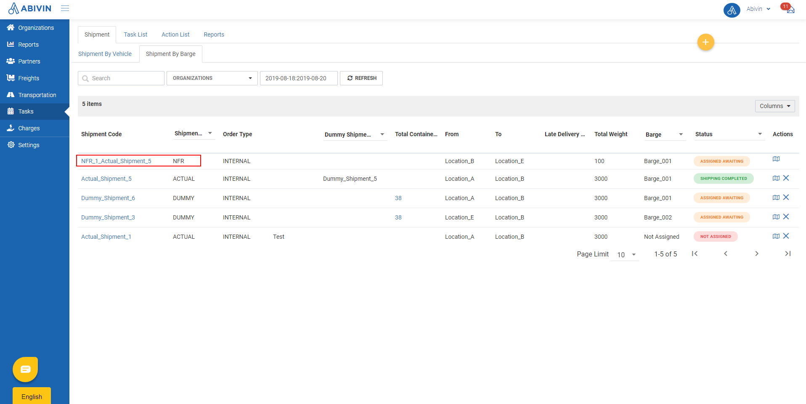Screen dimensions: 806x404
Task: Delete Dummy_Shipment_3 with the X icon
Action: click(x=786, y=217)
